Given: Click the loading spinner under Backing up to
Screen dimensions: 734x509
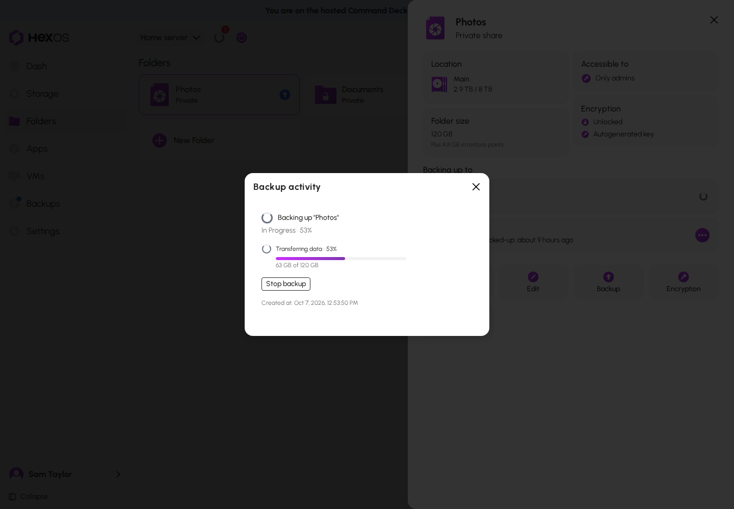Looking at the screenshot, I should [x=703, y=196].
